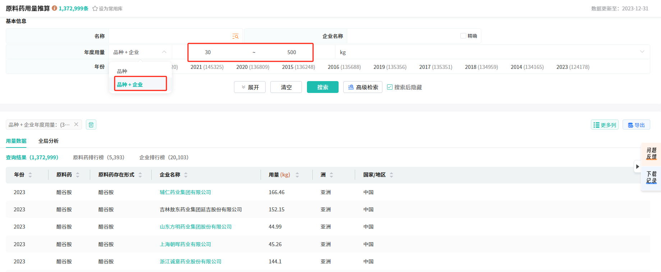Open the 企业排行榜 tab
This screenshot has height=272, width=661.
(164, 158)
